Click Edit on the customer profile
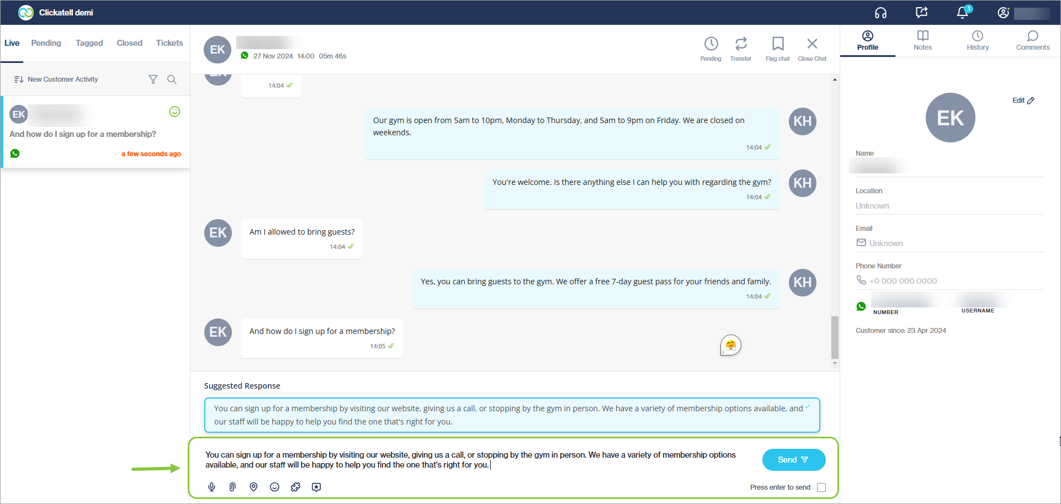 click(x=1023, y=100)
